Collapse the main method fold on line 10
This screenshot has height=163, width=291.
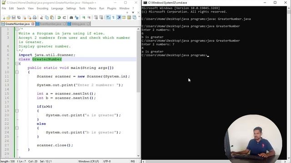point(17,72)
